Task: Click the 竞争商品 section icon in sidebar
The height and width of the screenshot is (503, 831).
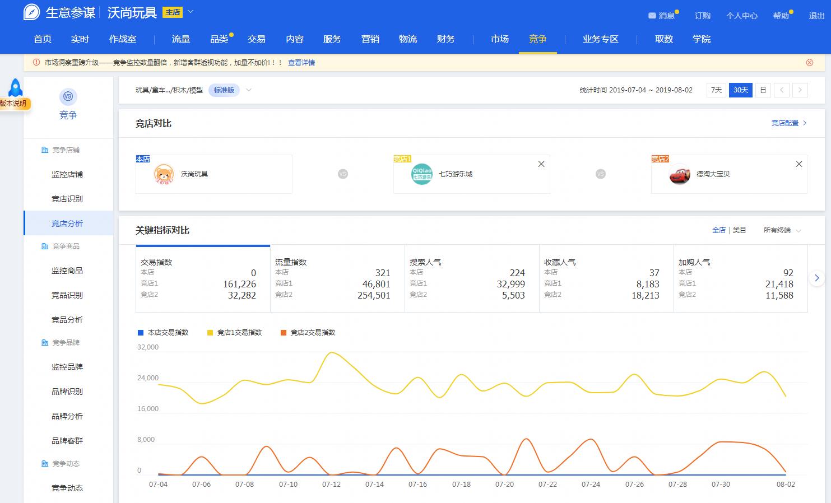Action: coord(45,246)
